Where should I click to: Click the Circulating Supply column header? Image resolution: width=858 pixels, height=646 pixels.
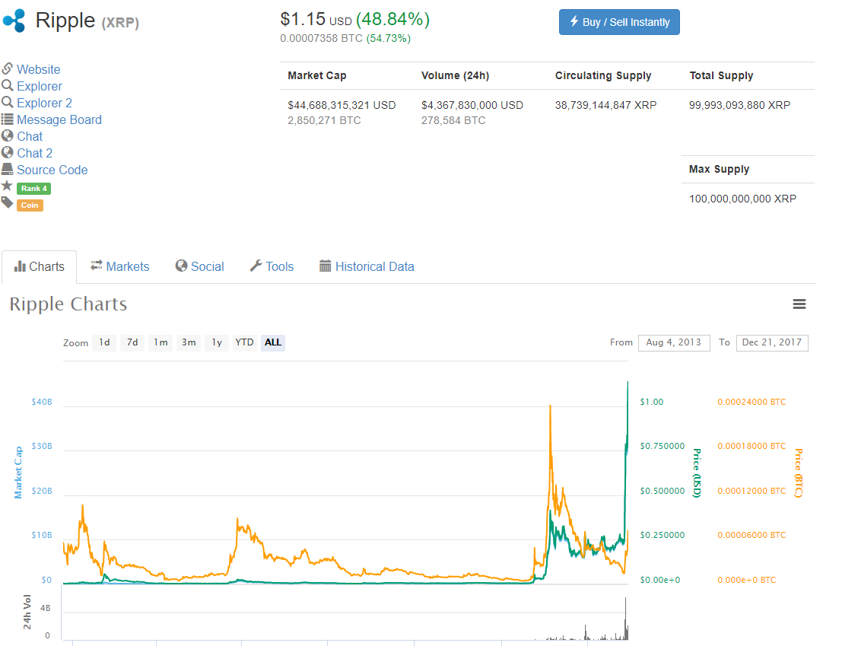pos(603,75)
